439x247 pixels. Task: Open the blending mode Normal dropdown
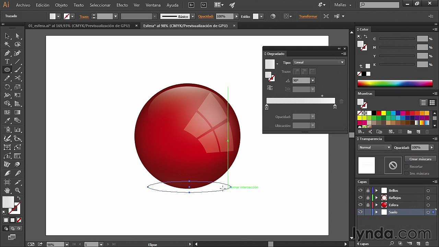[375, 148]
